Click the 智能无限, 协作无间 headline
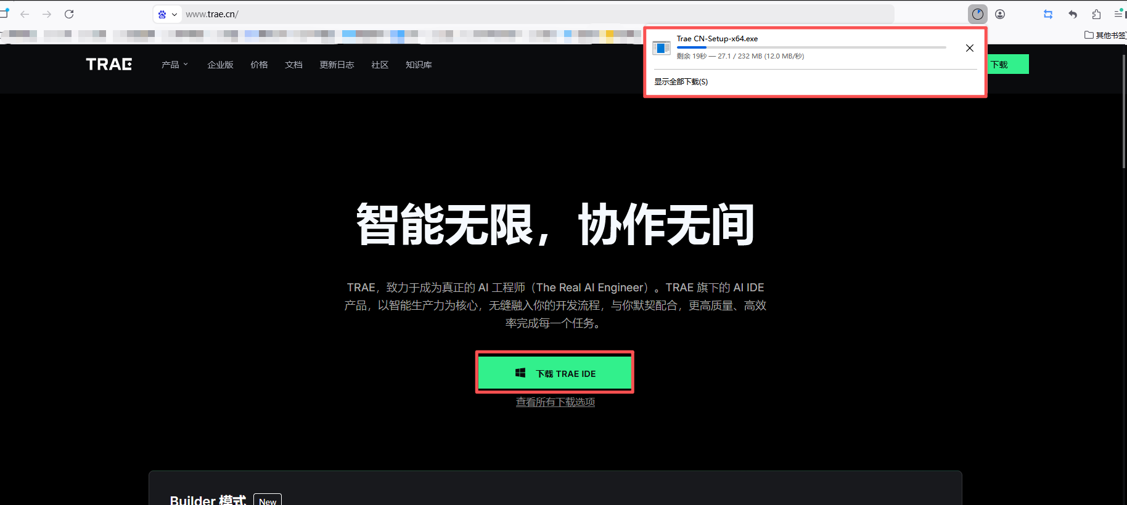 tap(555, 225)
